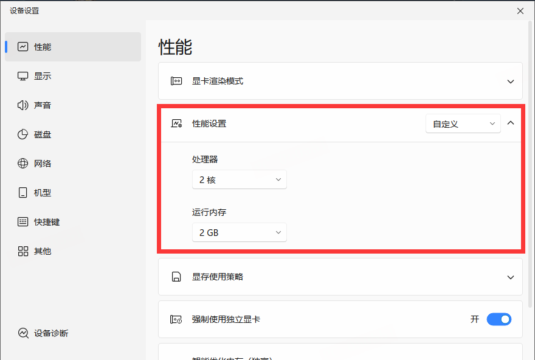Switch to the 网络 settings tab
Viewport: 535px width, 360px height.
pyautogui.click(x=43, y=164)
